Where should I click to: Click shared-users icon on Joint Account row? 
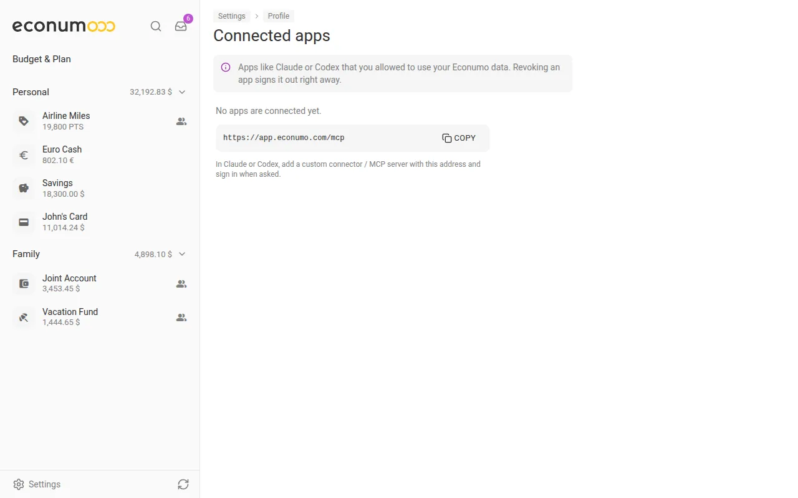point(181,284)
